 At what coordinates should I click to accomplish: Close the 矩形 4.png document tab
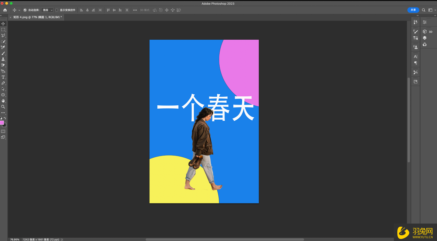[x=11, y=17]
